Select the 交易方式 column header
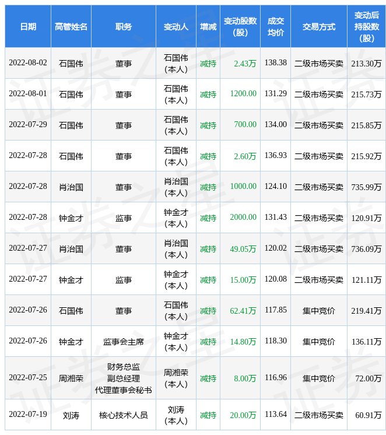The width and height of the screenshot is (386, 435). [x=319, y=27]
